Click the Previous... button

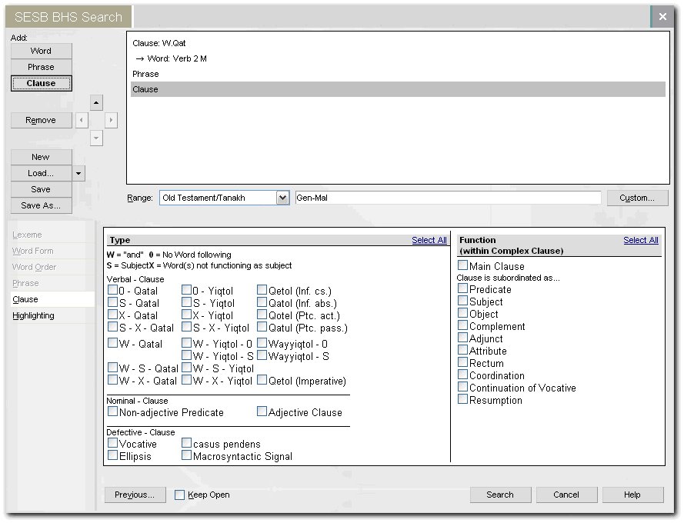coord(135,495)
